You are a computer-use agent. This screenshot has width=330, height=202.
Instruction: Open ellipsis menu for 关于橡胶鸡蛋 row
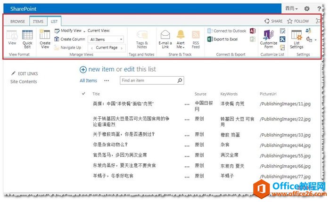[187, 135]
